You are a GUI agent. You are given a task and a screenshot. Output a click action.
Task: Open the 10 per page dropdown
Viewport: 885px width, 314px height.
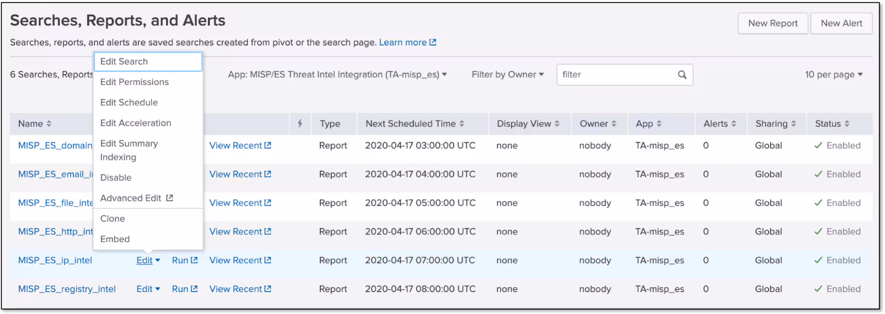pos(833,75)
